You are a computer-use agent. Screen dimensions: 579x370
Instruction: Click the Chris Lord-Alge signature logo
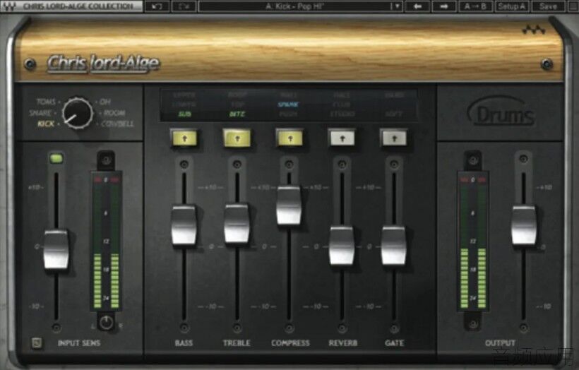pyautogui.click(x=103, y=63)
